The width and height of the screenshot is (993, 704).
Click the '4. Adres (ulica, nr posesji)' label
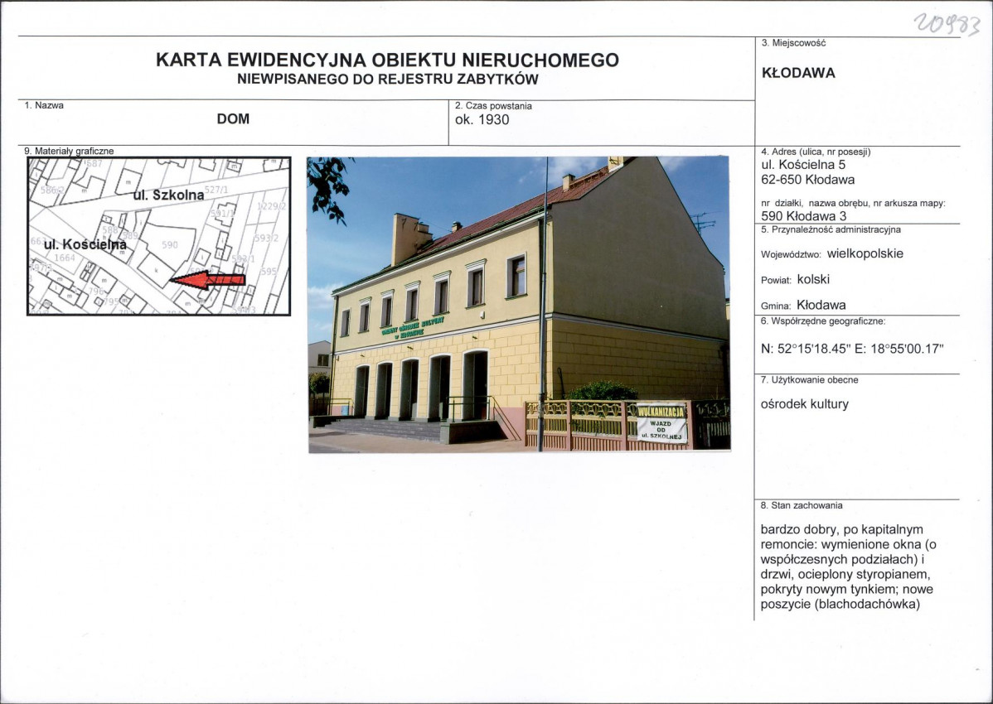tap(816, 152)
